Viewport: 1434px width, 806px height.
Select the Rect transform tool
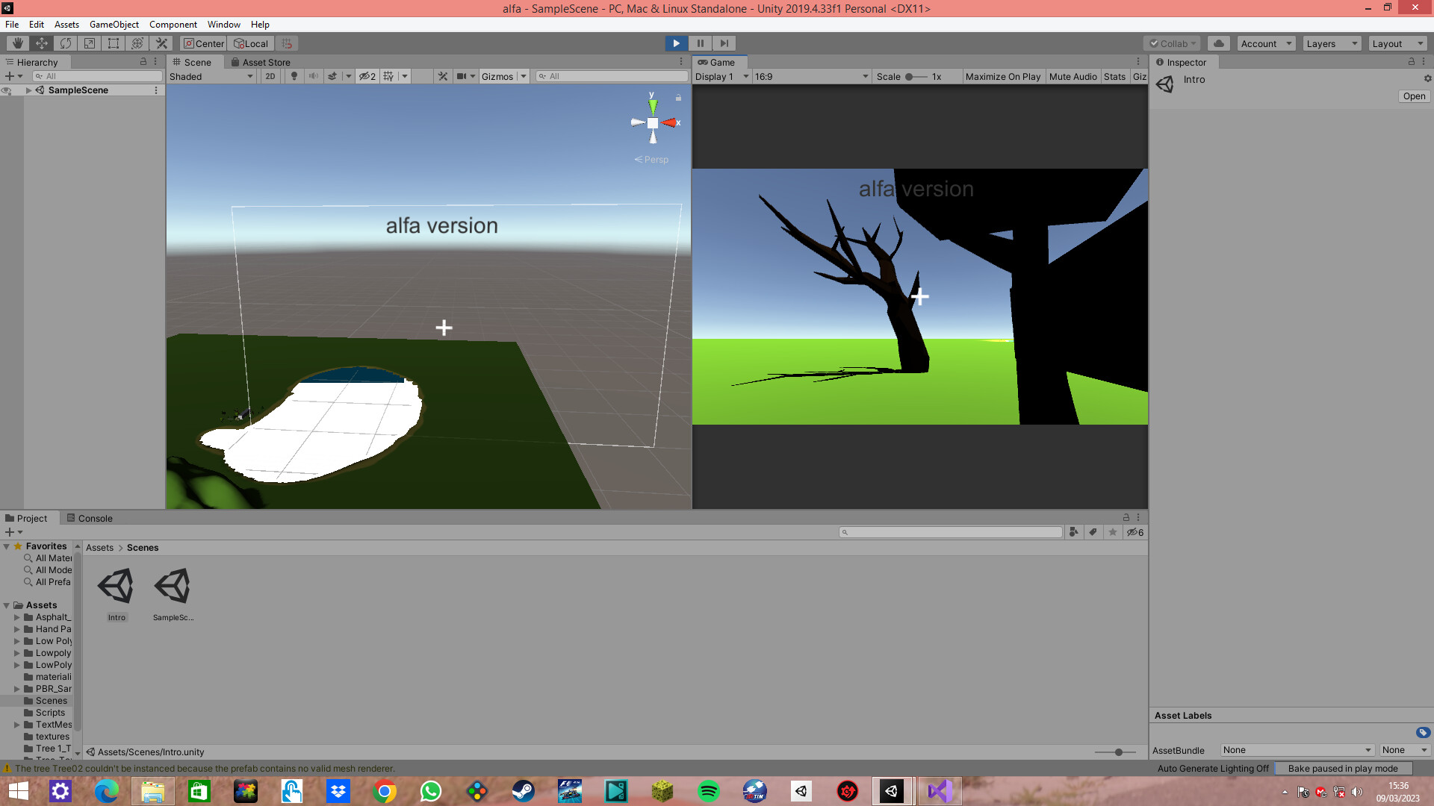(114, 43)
